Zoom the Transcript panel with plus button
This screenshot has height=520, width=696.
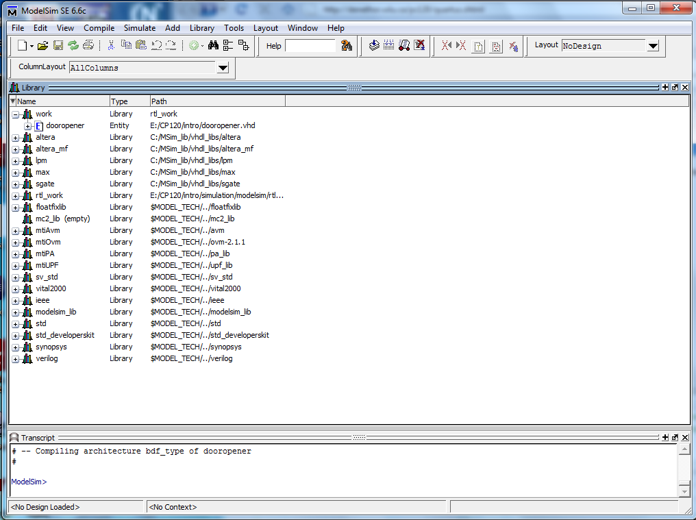[x=665, y=437]
